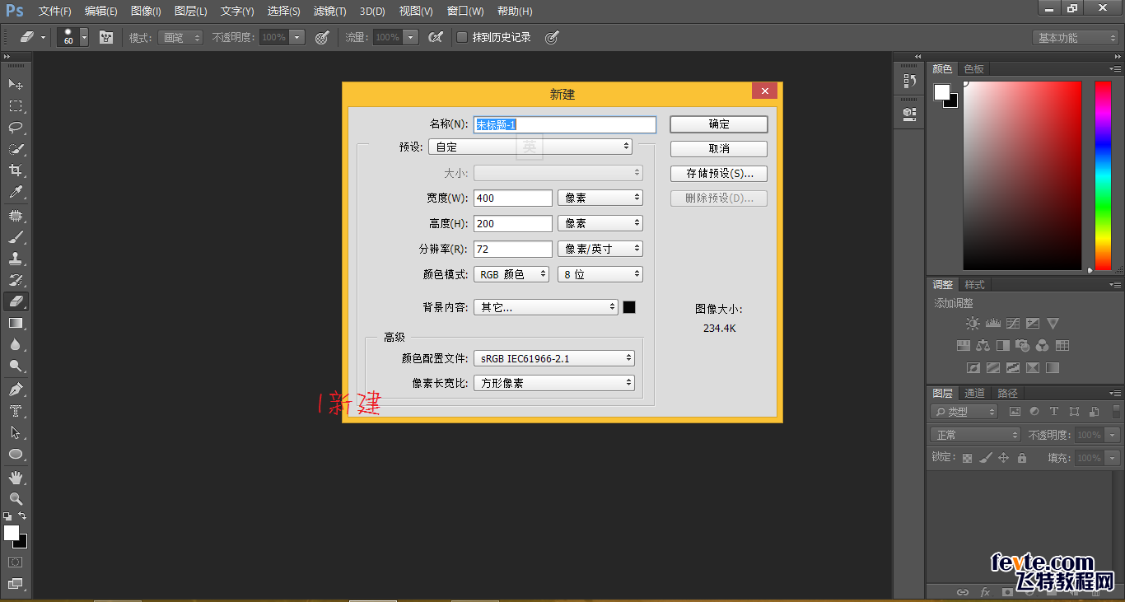
Task: Select the Zoom tool
Action: pyautogui.click(x=16, y=498)
